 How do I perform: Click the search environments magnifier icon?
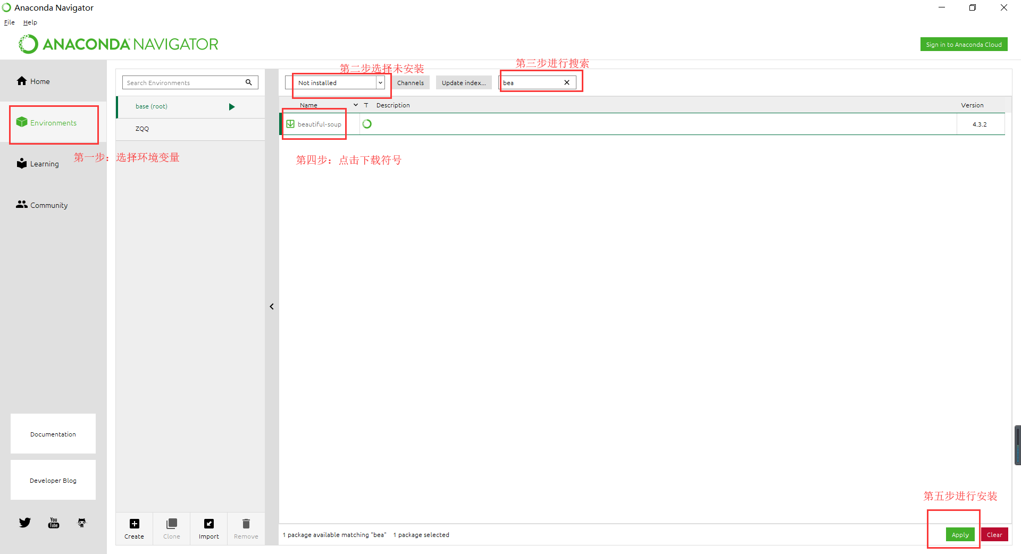click(x=248, y=82)
